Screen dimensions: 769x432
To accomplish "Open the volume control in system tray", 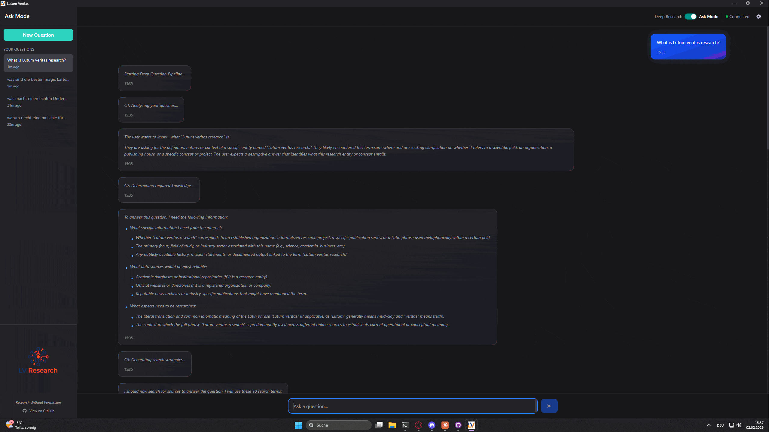I will pos(739,425).
